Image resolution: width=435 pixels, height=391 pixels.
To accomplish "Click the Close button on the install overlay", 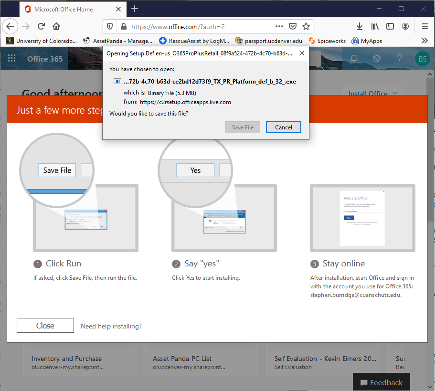I will point(45,326).
